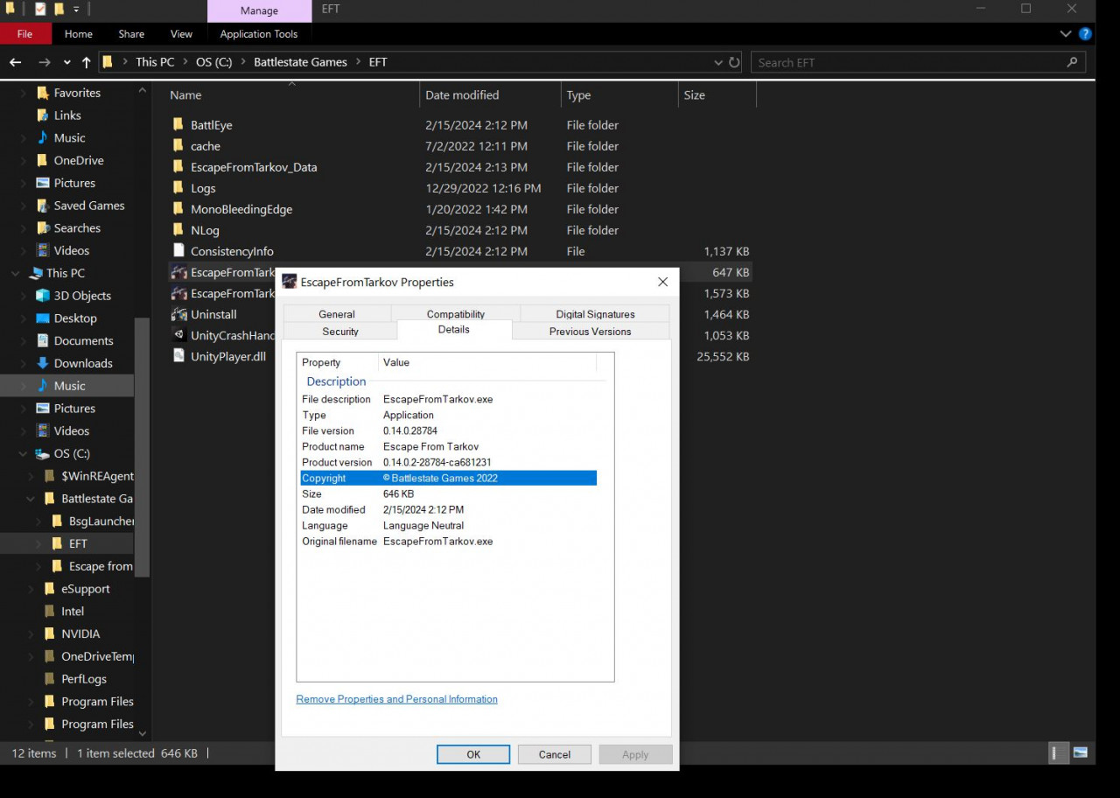Click the Back navigation arrow
The width and height of the screenshot is (1120, 798).
15,62
